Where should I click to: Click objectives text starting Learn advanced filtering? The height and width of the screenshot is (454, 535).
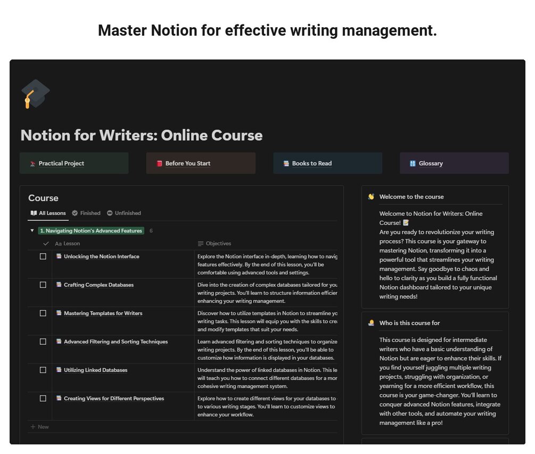pyautogui.click(x=267, y=350)
